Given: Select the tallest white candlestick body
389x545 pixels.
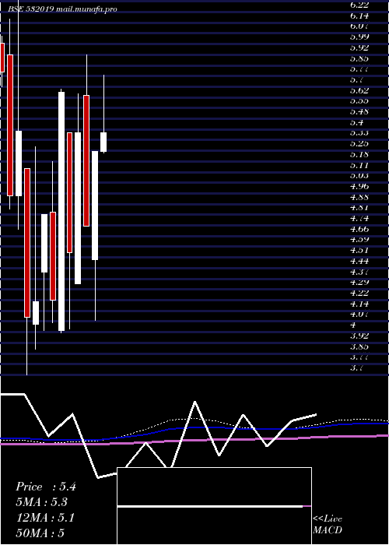Looking at the screenshot, I should 61,211.
